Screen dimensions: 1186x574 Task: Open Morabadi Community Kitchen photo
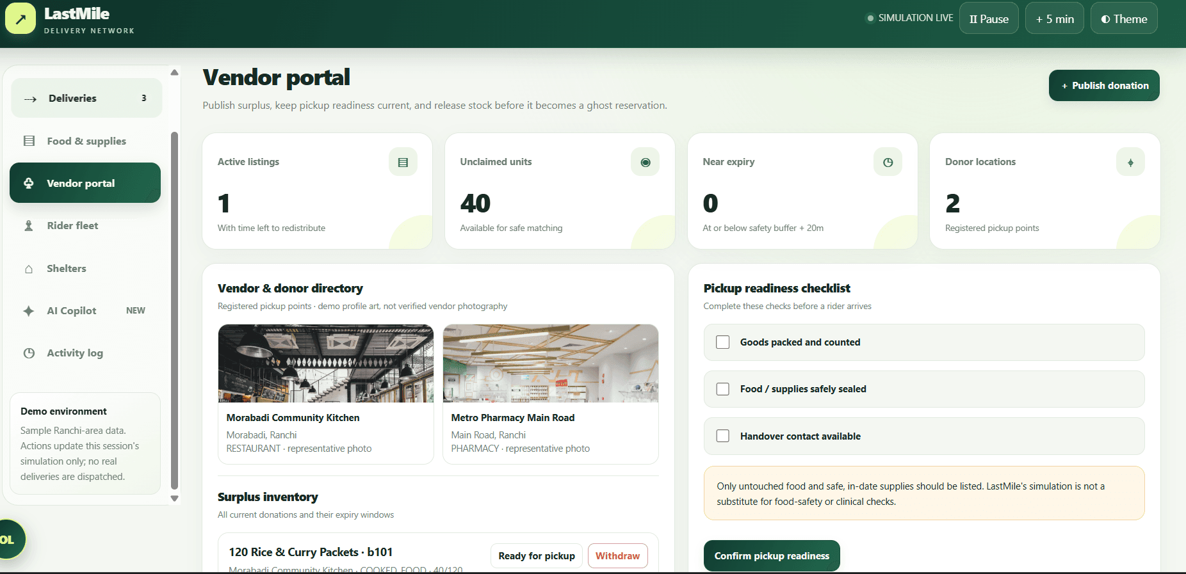326,363
